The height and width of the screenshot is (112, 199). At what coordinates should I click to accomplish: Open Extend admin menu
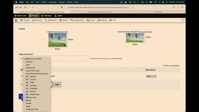click(63, 20)
